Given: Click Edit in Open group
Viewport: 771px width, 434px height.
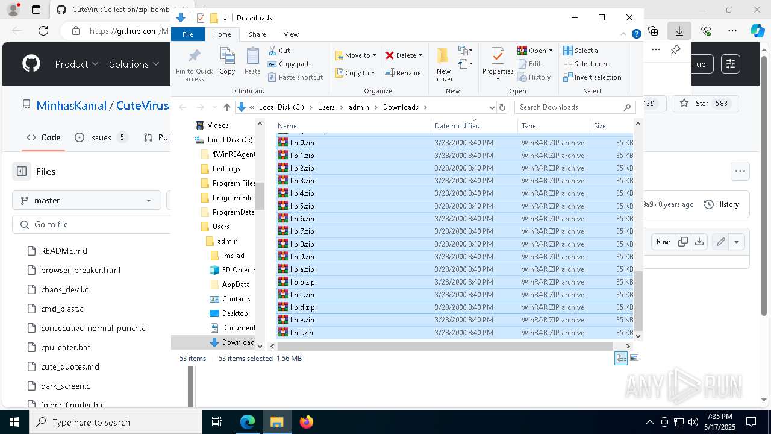Looking at the screenshot, I should click(529, 64).
